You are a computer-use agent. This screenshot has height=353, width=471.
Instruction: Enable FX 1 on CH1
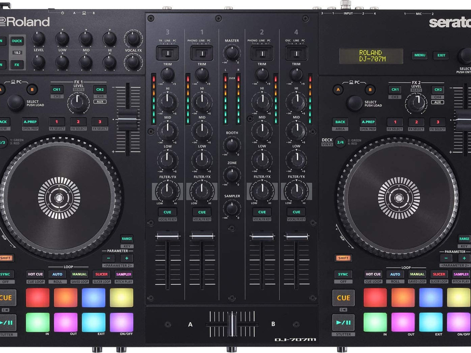pos(57,89)
